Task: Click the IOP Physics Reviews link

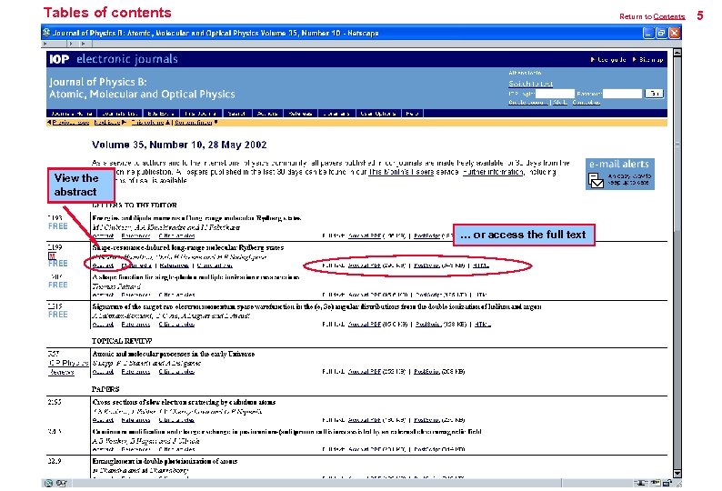Action: [68, 367]
